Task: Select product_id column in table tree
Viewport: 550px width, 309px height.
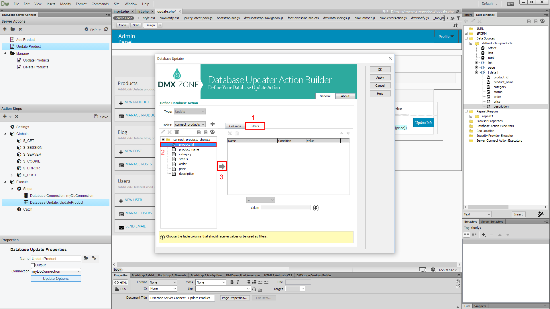Action: coord(188,144)
